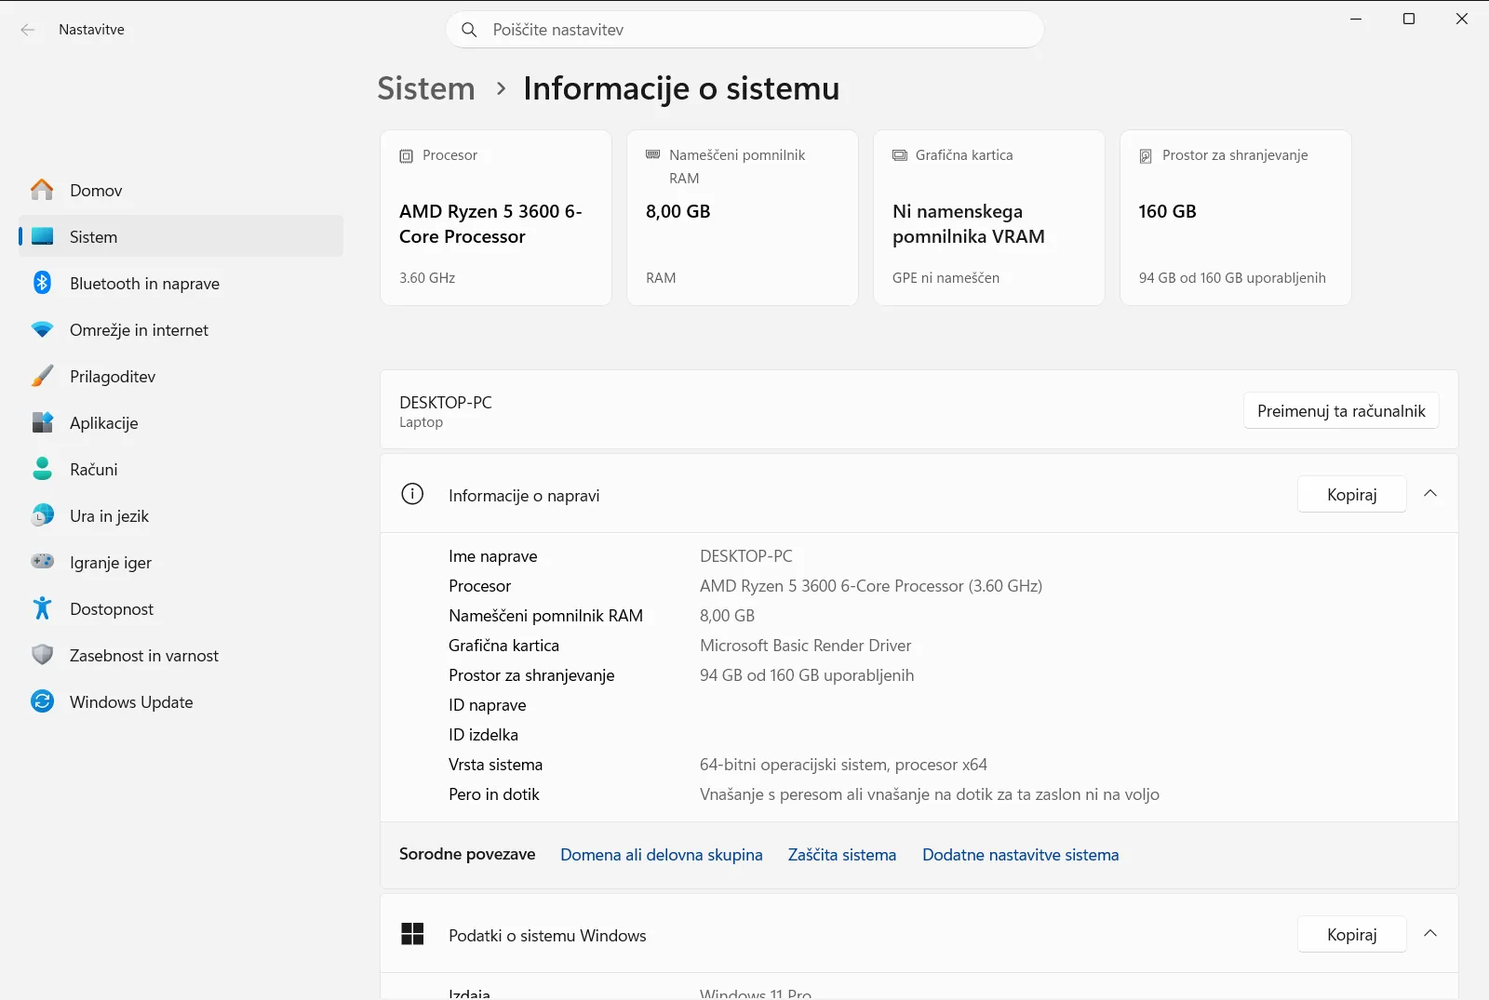Click the Procesor AMD Ryzen card

tap(496, 218)
